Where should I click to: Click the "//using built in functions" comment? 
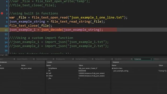coord(34,13)
